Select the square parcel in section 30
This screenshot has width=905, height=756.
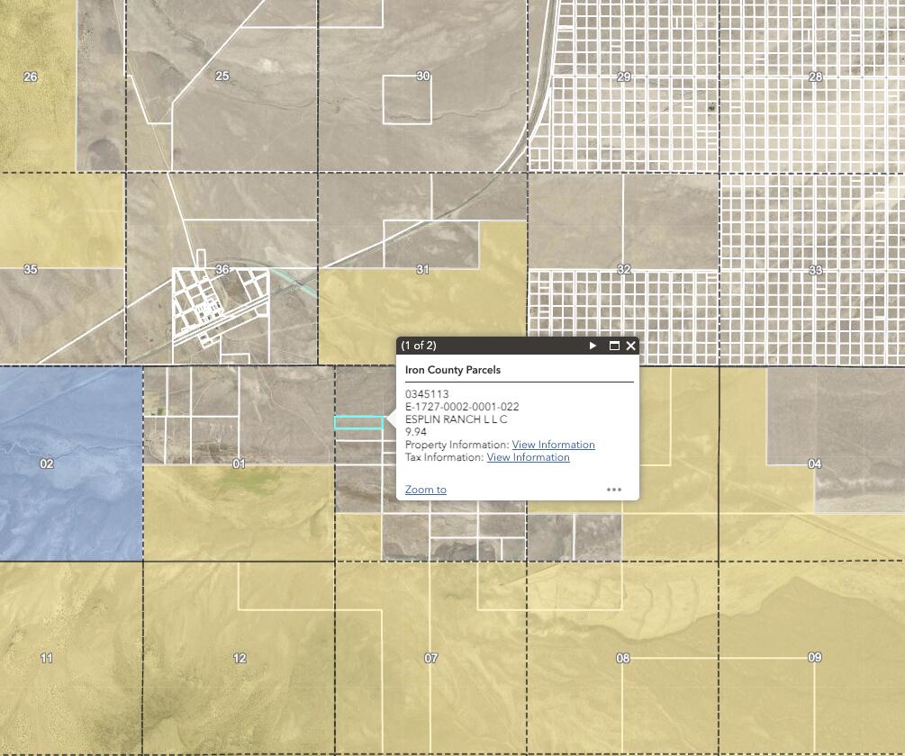(x=407, y=101)
